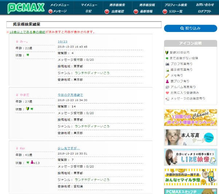
Task: Click the PCMAX logo
Action: tap(26, 8)
